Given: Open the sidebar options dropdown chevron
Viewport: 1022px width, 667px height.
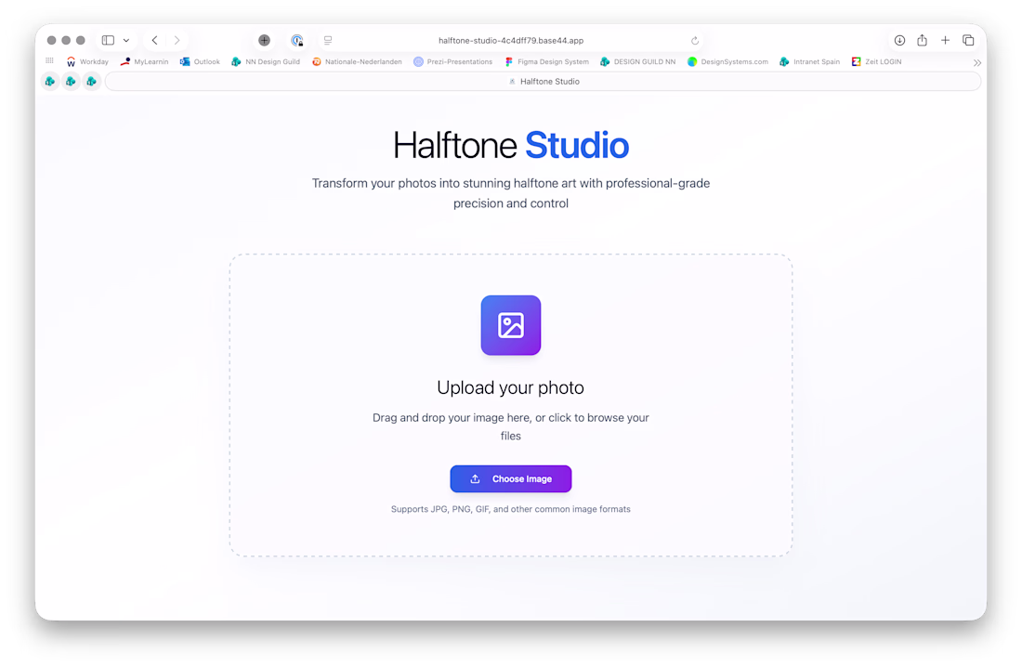Looking at the screenshot, I should 126,41.
